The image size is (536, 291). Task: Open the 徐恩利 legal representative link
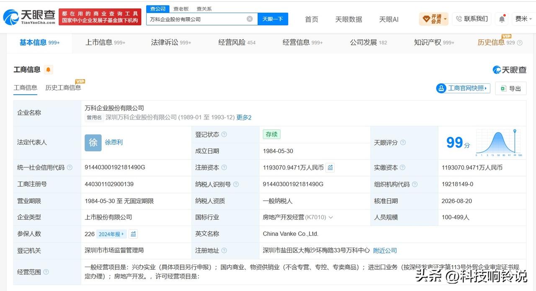click(x=114, y=143)
